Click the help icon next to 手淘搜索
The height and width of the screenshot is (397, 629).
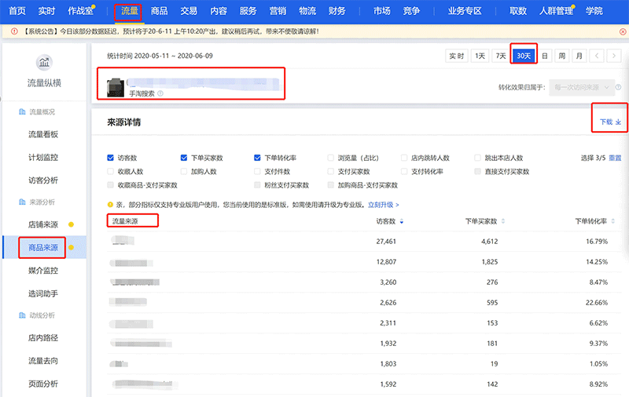[160, 93]
